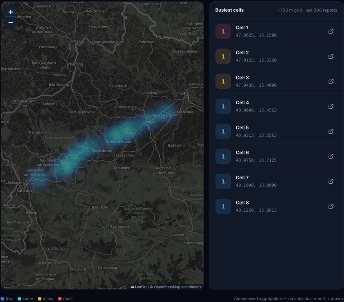
Task: Click the orange count badge of Cell 2
Action: point(223,56)
